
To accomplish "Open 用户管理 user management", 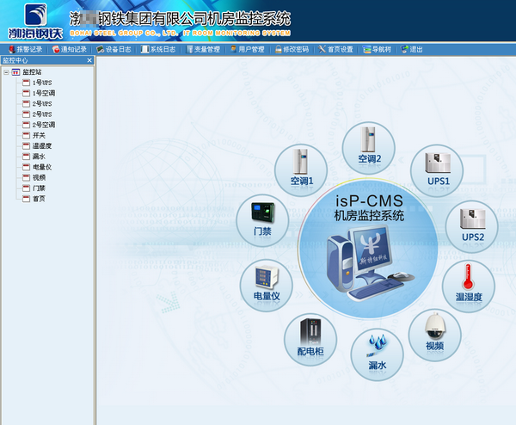I will point(248,49).
